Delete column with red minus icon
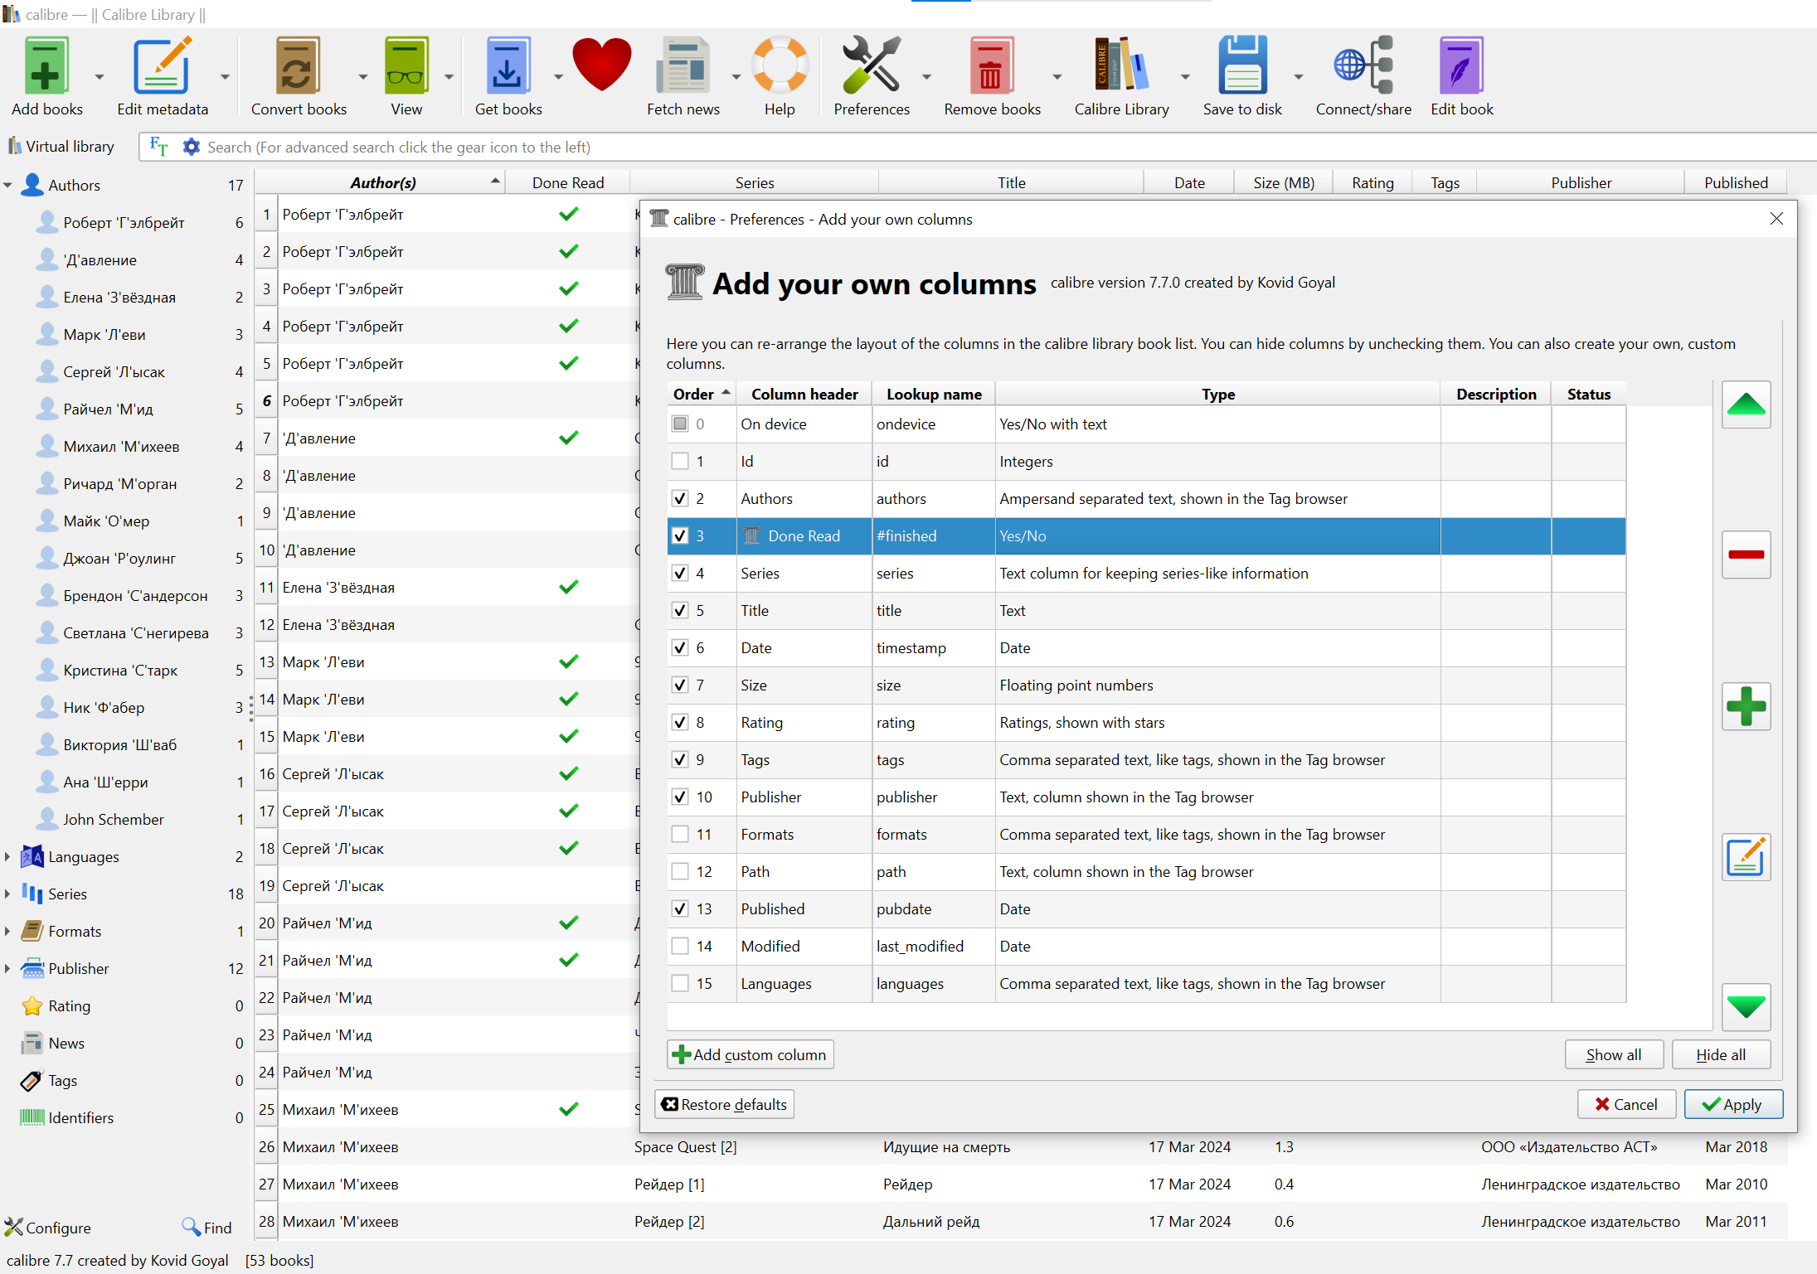1817x1274 pixels. coord(1746,555)
